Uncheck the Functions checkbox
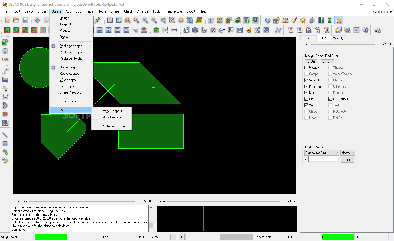Viewport: 394px width, 241px height. 306,86
